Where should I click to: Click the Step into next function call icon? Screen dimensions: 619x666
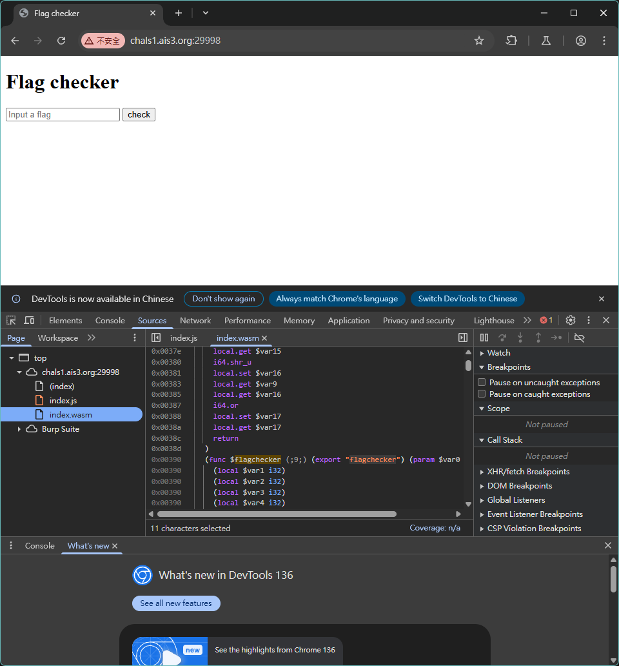[520, 338]
